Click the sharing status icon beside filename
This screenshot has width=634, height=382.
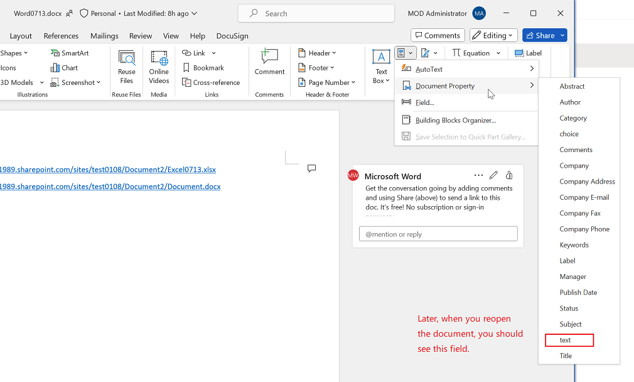click(70, 13)
